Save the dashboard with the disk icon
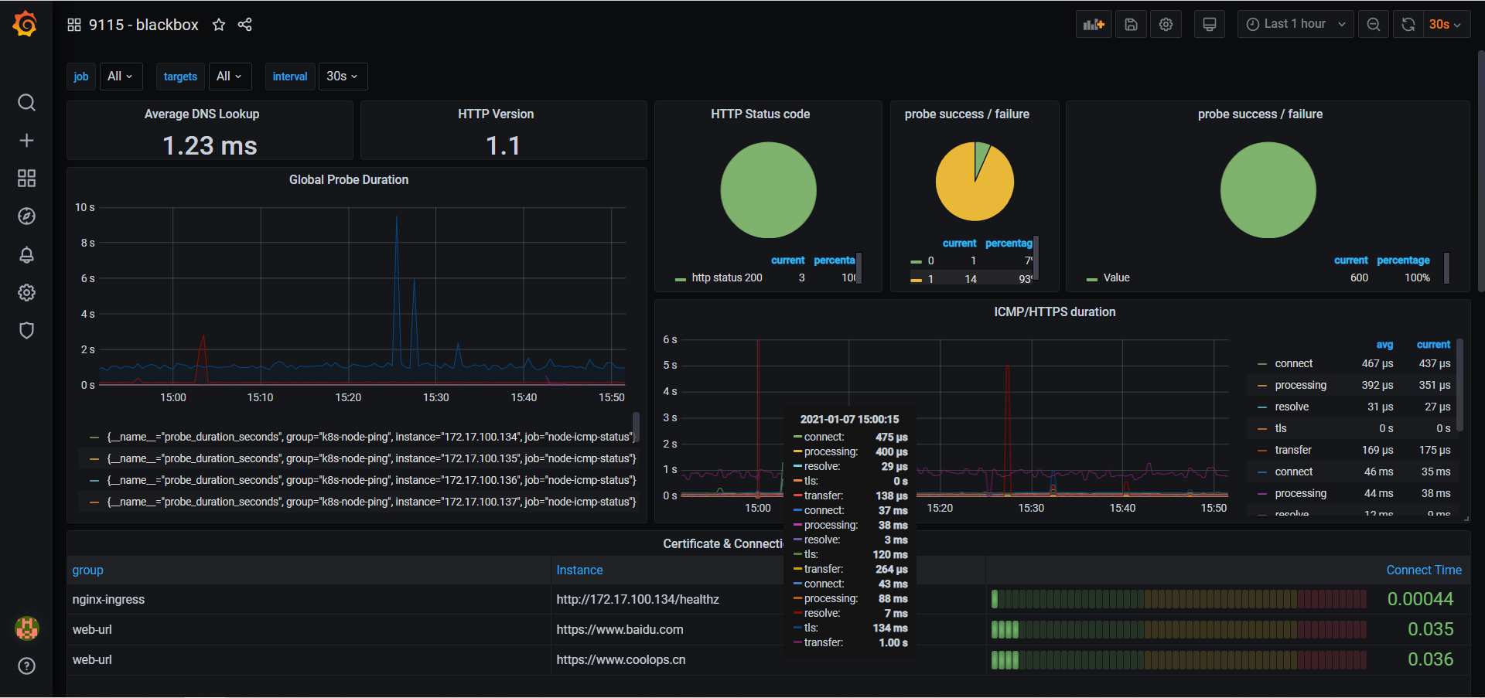This screenshot has height=698, width=1485. pos(1131,25)
